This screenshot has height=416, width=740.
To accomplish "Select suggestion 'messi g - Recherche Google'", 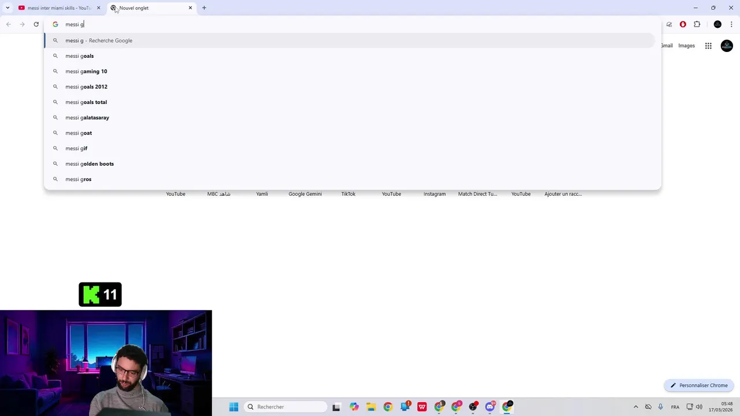I will [x=349, y=40].
